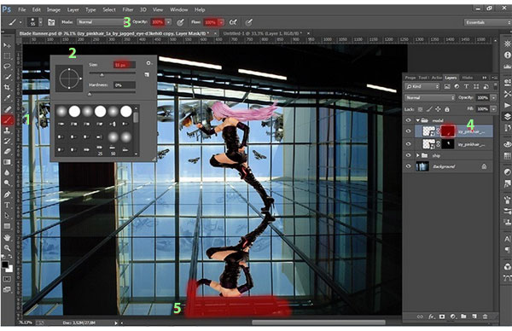
Task: Enable airbrush-style build-up icon
Action: coord(233,22)
